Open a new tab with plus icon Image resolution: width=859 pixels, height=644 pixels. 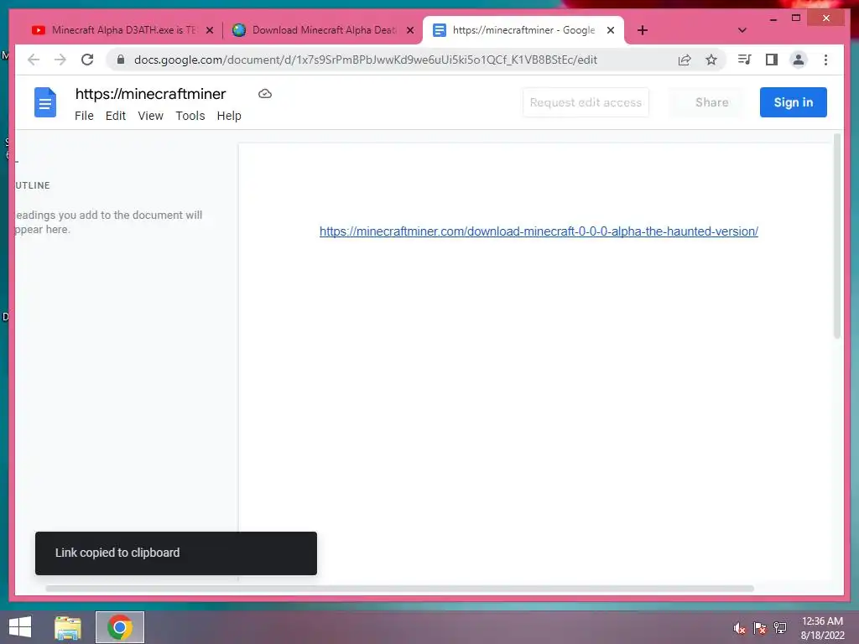coord(643,30)
